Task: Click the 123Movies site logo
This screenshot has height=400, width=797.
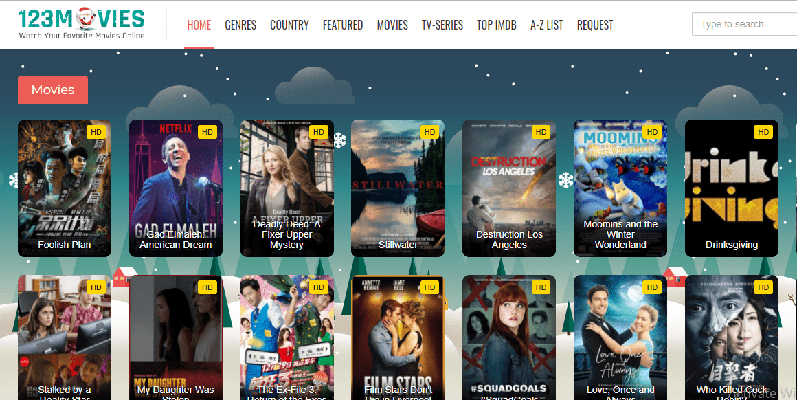Action: click(x=81, y=23)
